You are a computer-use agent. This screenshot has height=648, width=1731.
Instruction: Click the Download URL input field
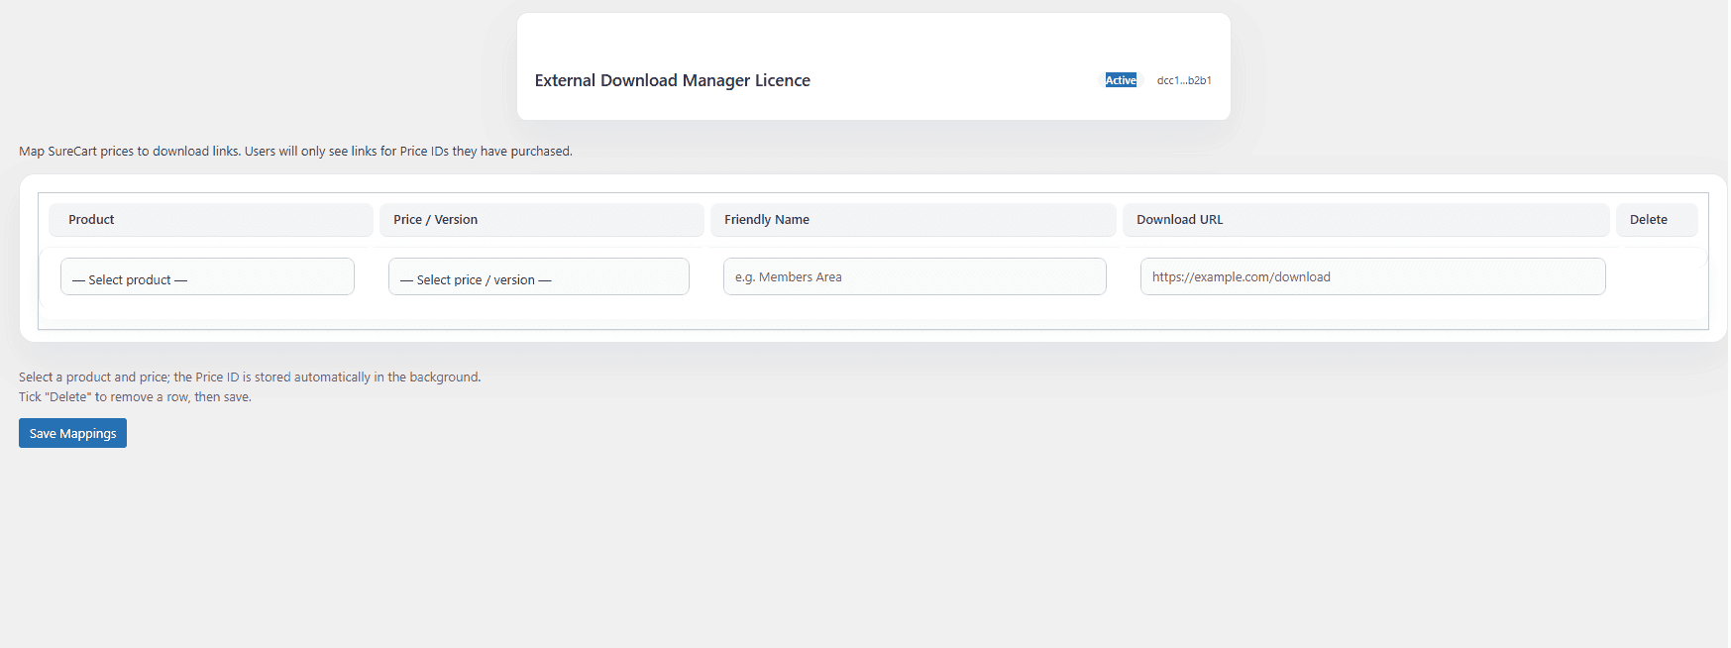pos(1372,276)
